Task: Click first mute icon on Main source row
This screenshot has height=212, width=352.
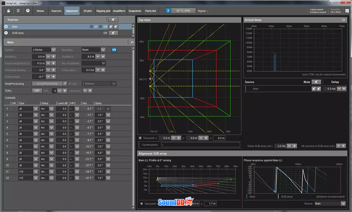Action: pyautogui.click(x=111, y=26)
